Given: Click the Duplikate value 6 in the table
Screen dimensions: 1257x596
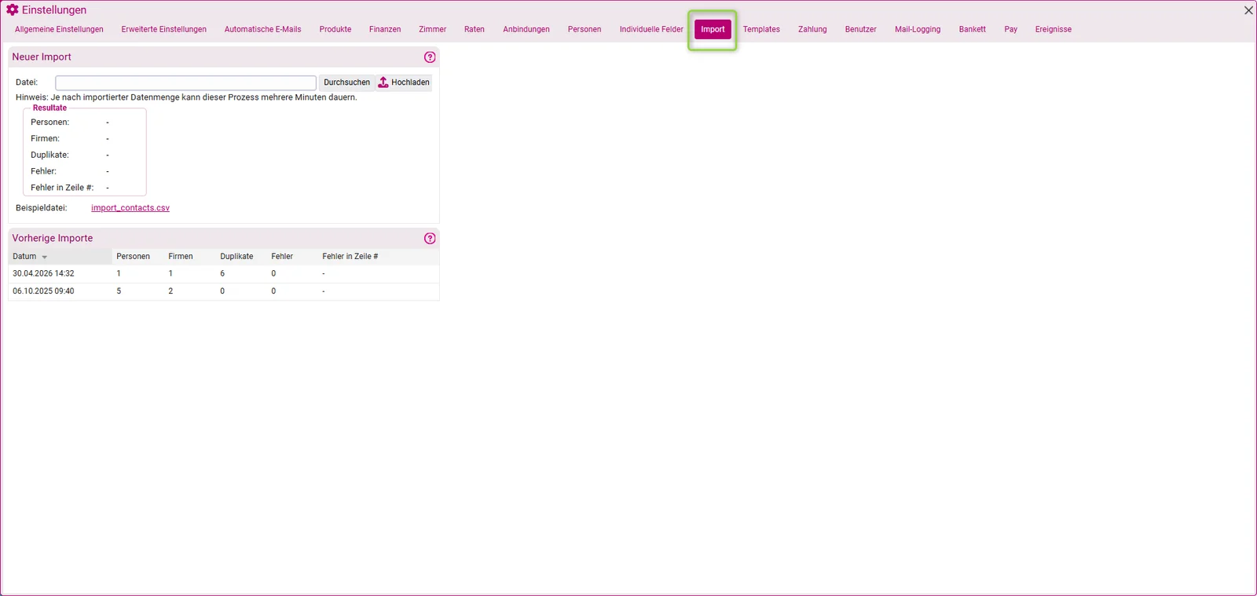Looking at the screenshot, I should click(x=222, y=274).
